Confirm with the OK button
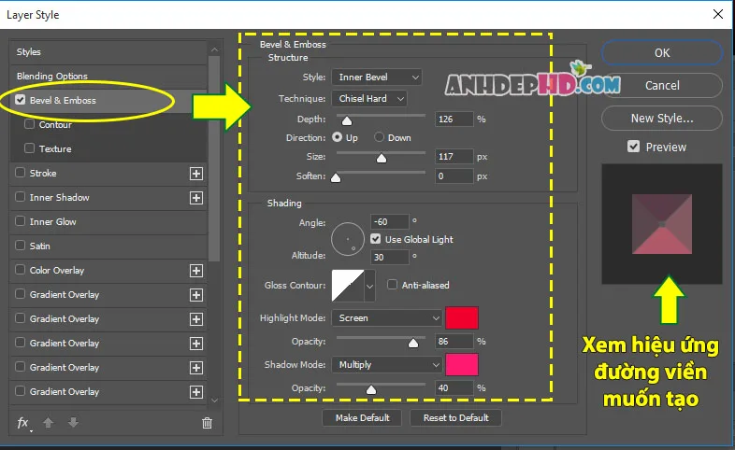The height and width of the screenshot is (450, 735). click(662, 53)
